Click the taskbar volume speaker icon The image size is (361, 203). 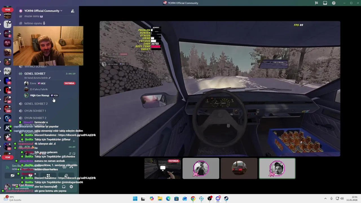pyautogui.click(x=342, y=198)
